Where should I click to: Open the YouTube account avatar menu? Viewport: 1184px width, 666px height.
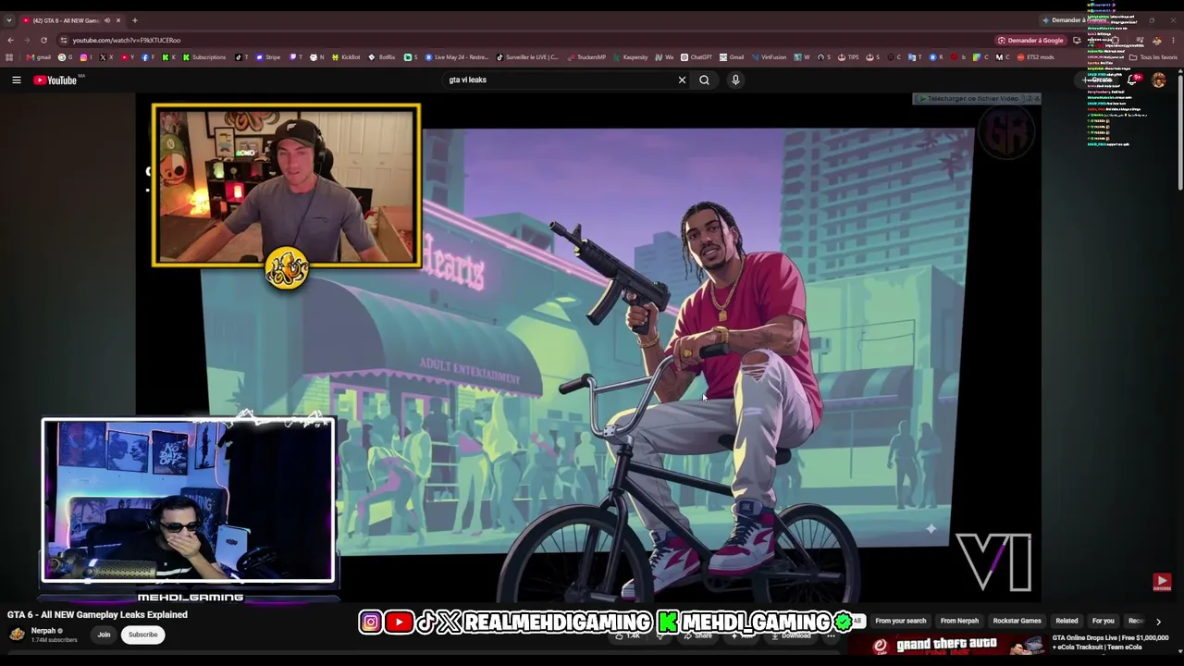[1159, 80]
